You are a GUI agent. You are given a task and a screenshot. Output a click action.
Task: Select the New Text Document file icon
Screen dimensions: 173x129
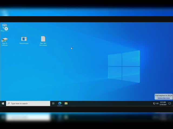43,41
